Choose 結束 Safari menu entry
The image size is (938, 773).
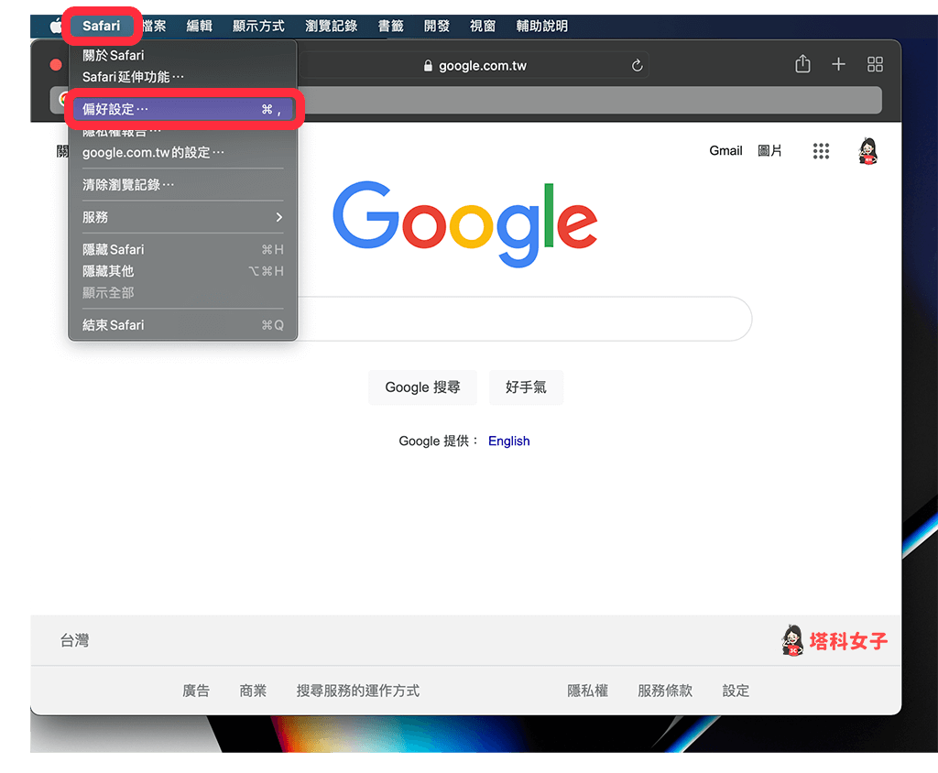(x=182, y=325)
